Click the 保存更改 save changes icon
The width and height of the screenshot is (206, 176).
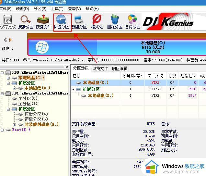[x=8, y=22]
